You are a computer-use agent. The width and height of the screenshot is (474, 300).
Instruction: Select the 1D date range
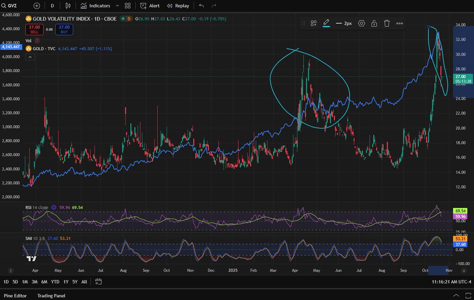pos(6,282)
